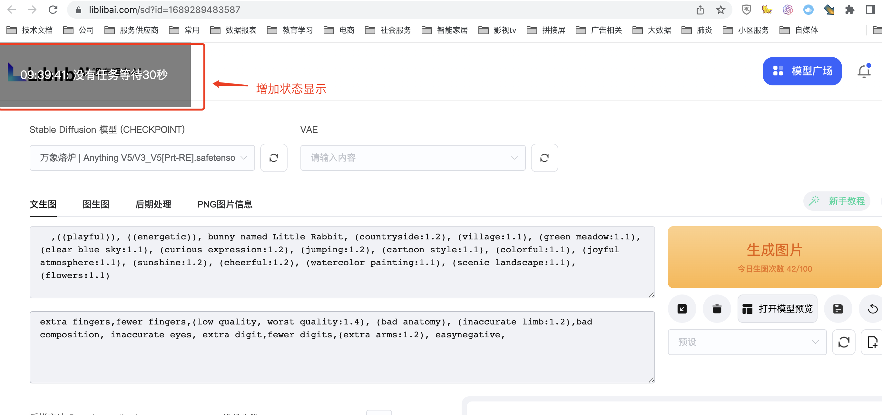Bookmark this page with star icon
Screen dimensions: 882x415
(720, 10)
